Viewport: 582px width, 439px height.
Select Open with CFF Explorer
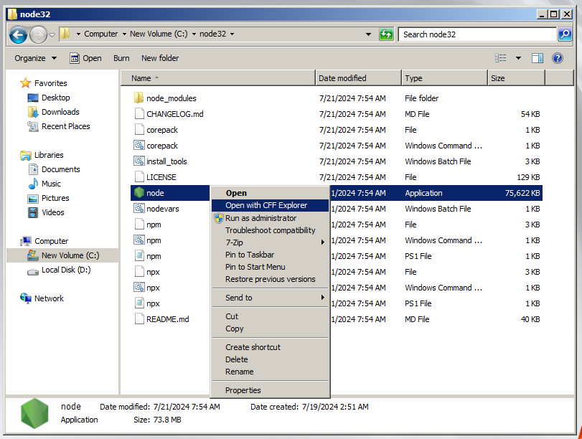point(270,205)
